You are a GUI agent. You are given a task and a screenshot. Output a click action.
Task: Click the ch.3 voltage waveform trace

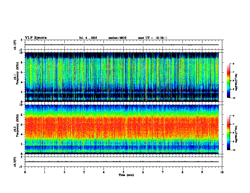coord(122,162)
